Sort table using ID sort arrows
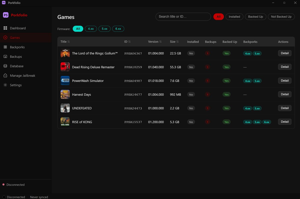This screenshot has height=199, width=300. (x=129, y=42)
